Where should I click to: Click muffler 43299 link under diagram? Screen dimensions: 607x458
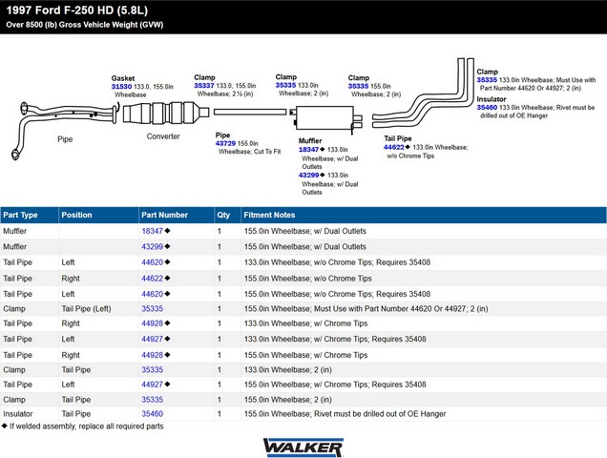coord(308,175)
